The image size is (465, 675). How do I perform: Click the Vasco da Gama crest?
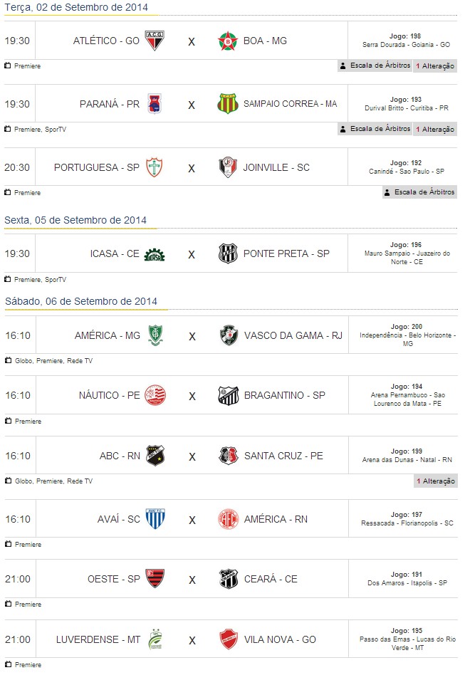[229, 335]
